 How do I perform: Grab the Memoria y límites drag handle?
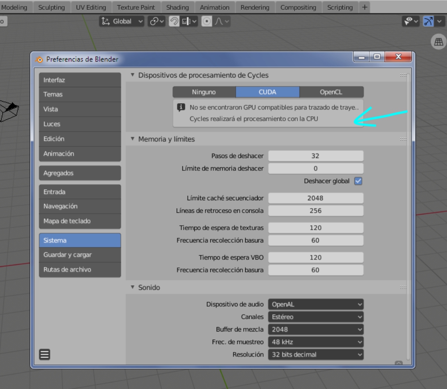[403, 139]
